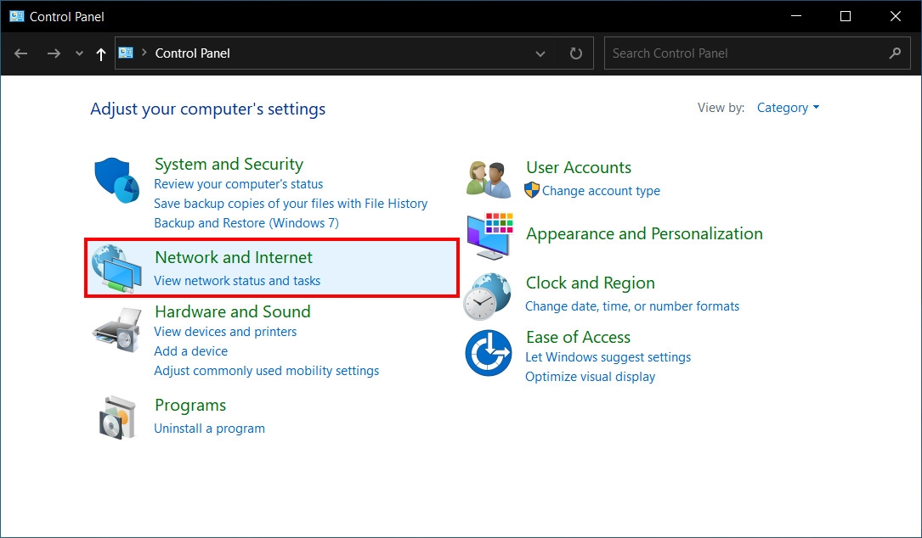Click Optimize visual display

(x=590, y=377)
